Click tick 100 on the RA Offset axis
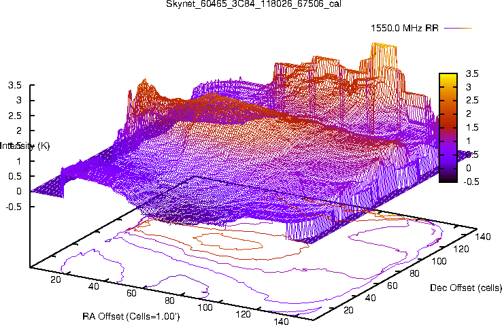 point(205,308)
